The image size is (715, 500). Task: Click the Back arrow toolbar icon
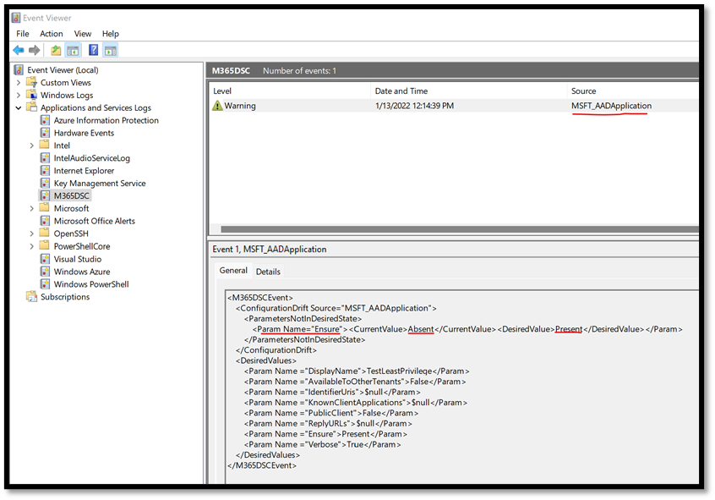tap(19, 50)
